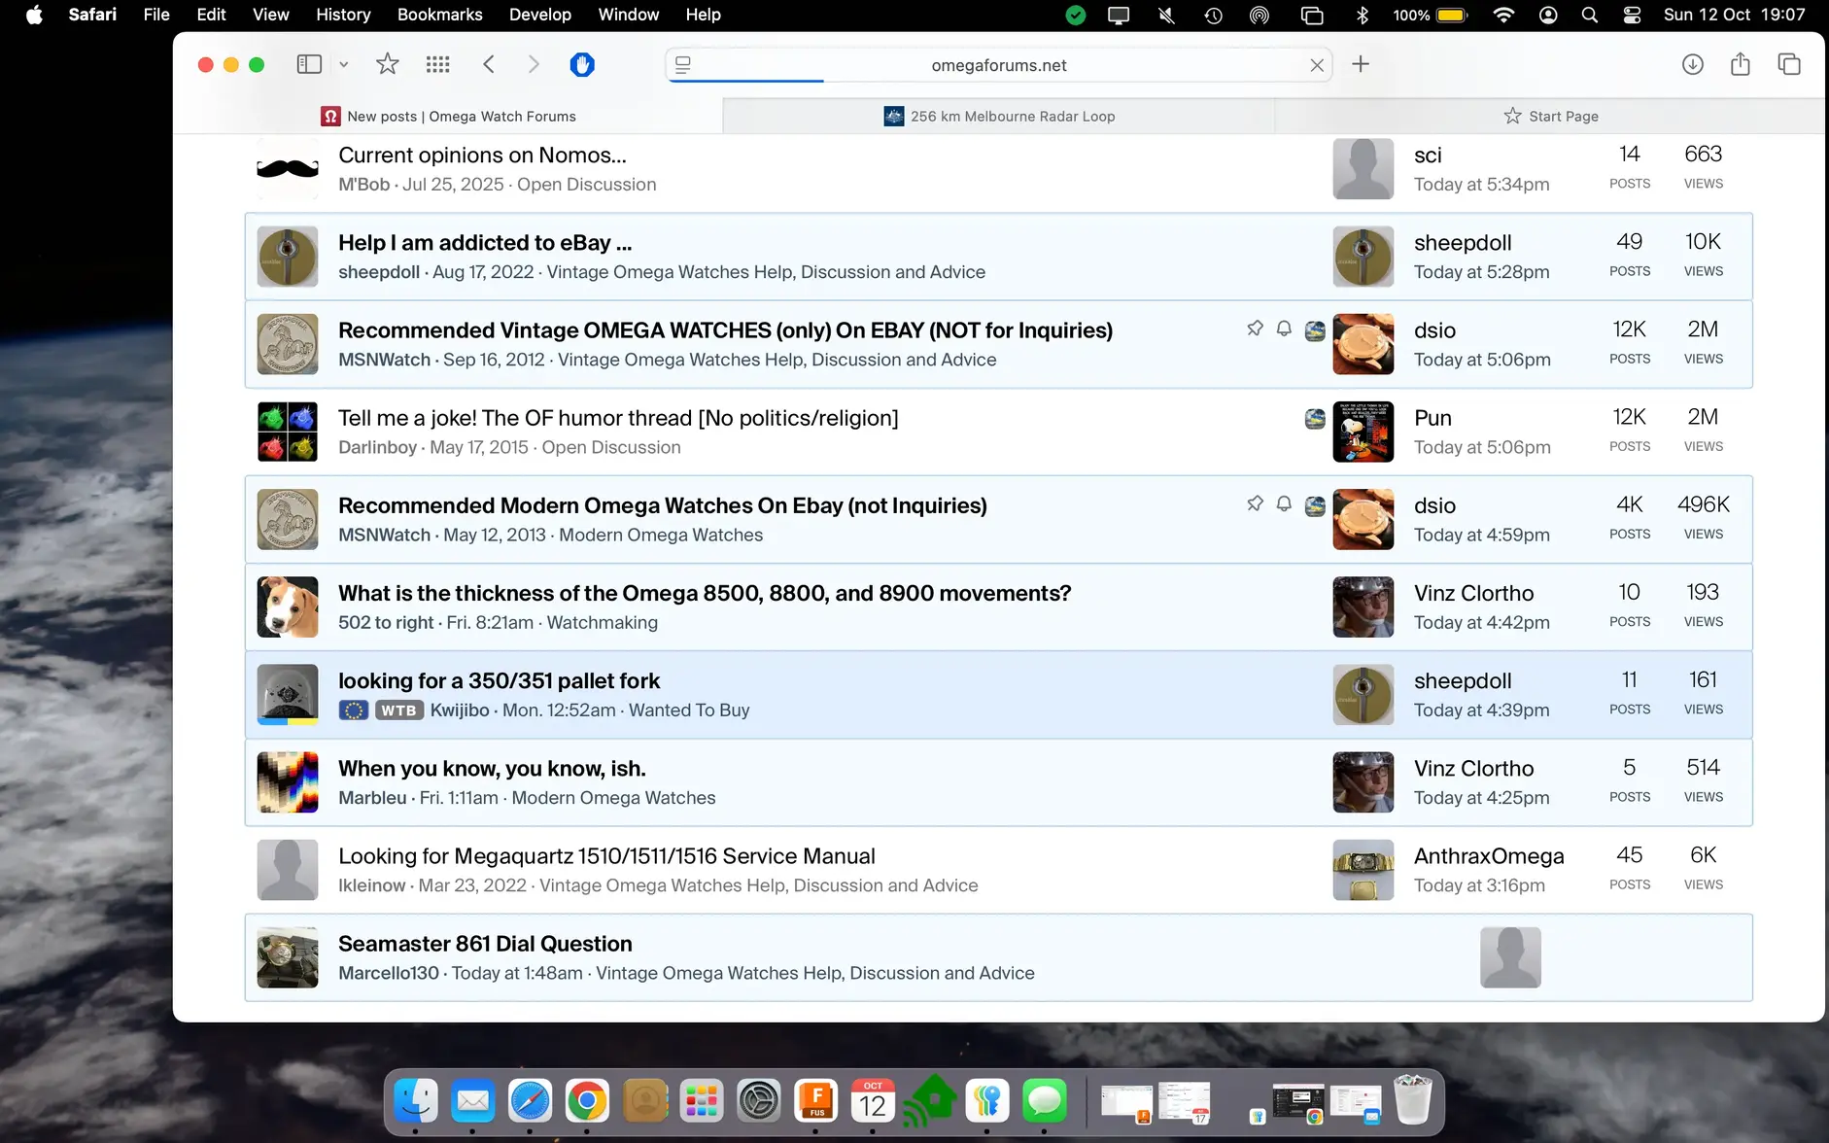Unmute sound via the menu bar mute icon
The image size is (1829, 1143).
pos(1165,15)
